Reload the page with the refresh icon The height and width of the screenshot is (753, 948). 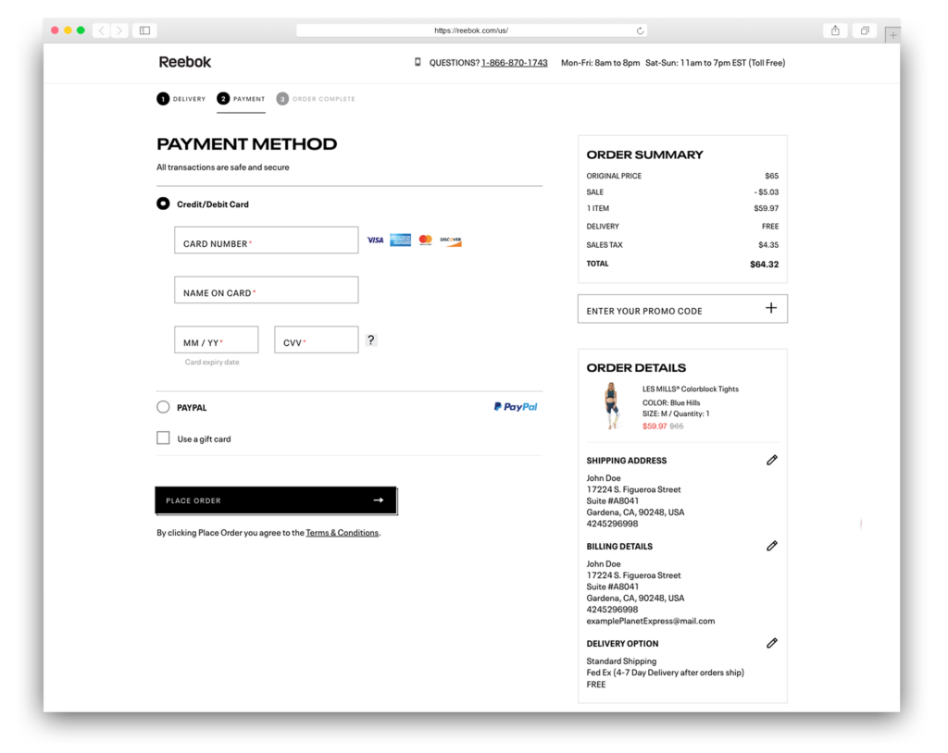coord(641,31)
